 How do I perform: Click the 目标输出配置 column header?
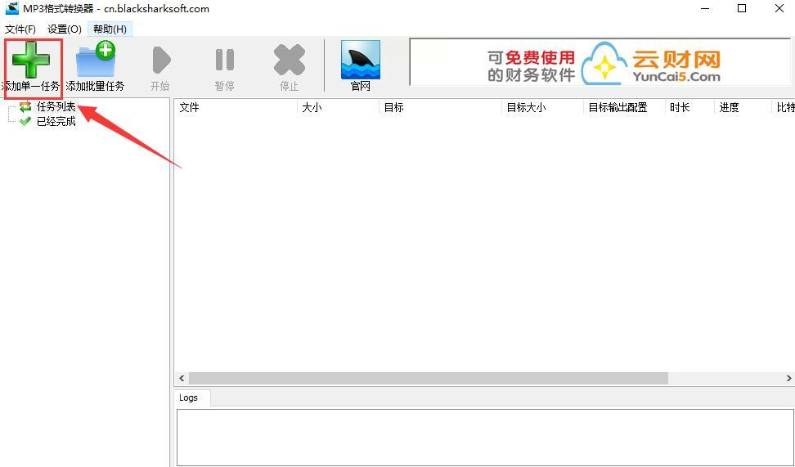(625, 107)
